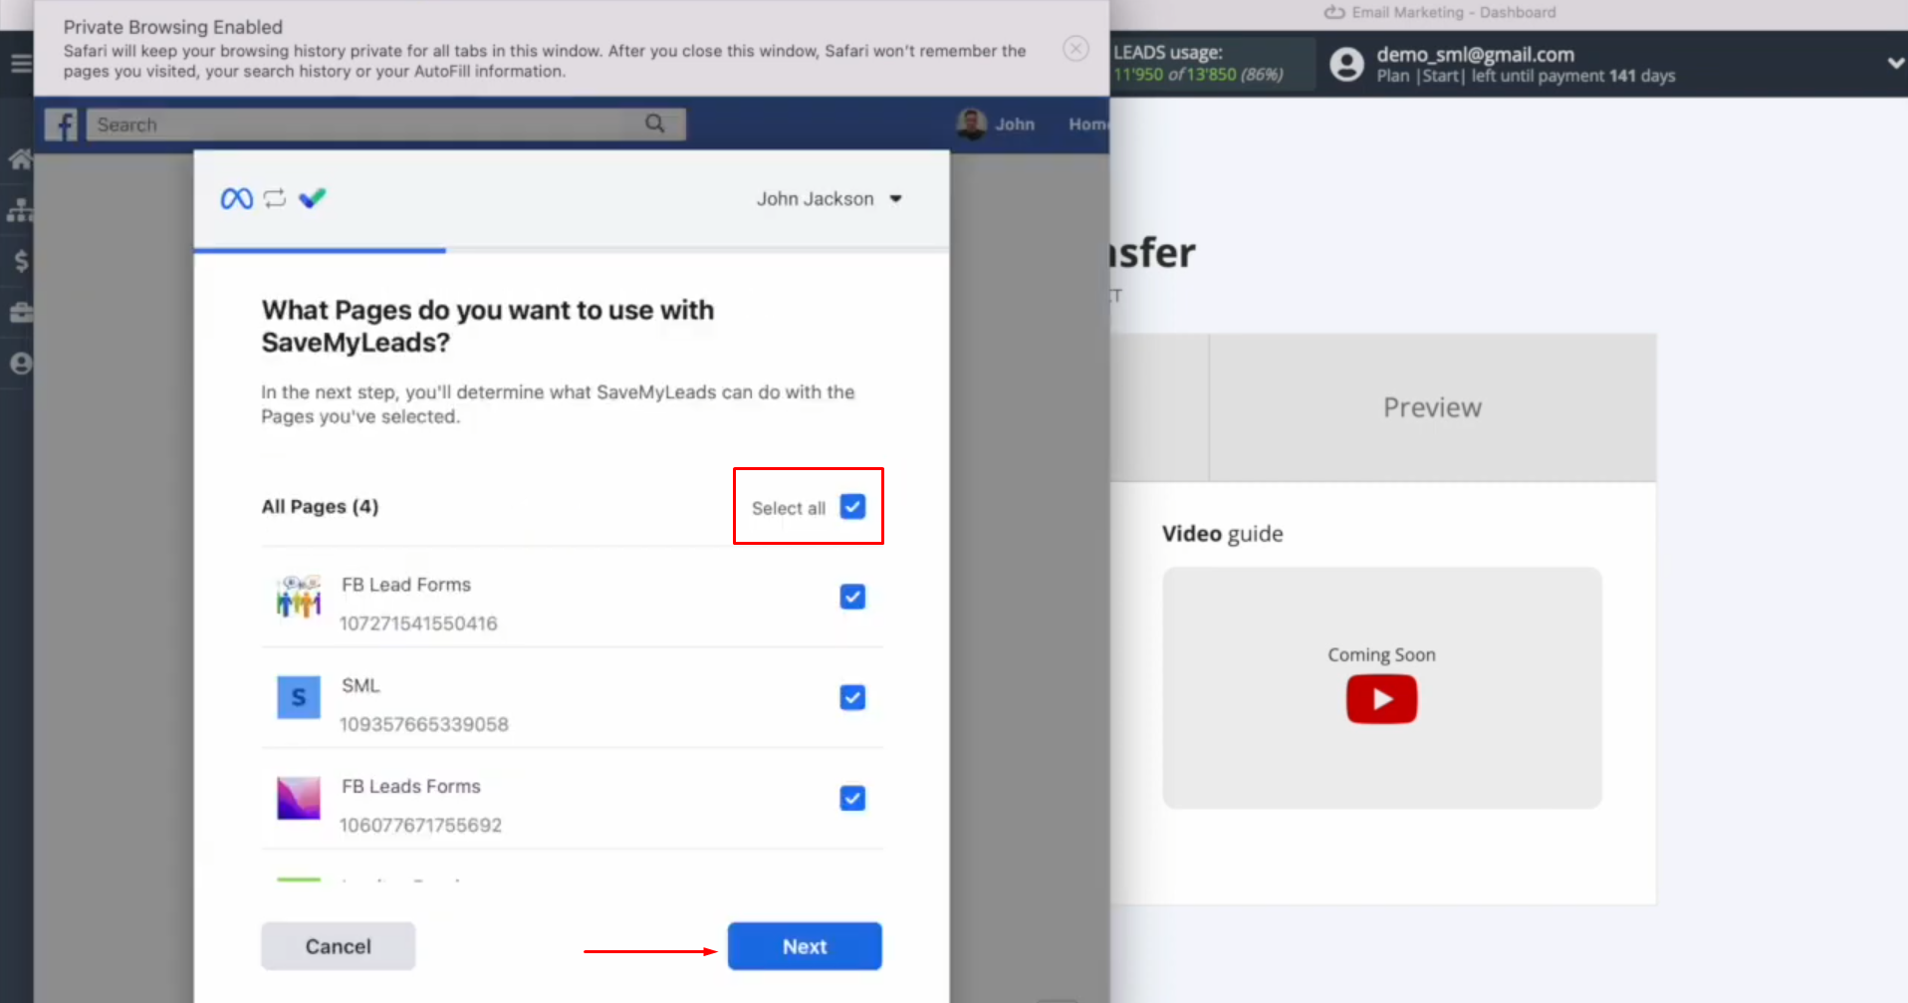Click the account avatar icon next to email
1908x1003 pixels.
[1346, 64]
